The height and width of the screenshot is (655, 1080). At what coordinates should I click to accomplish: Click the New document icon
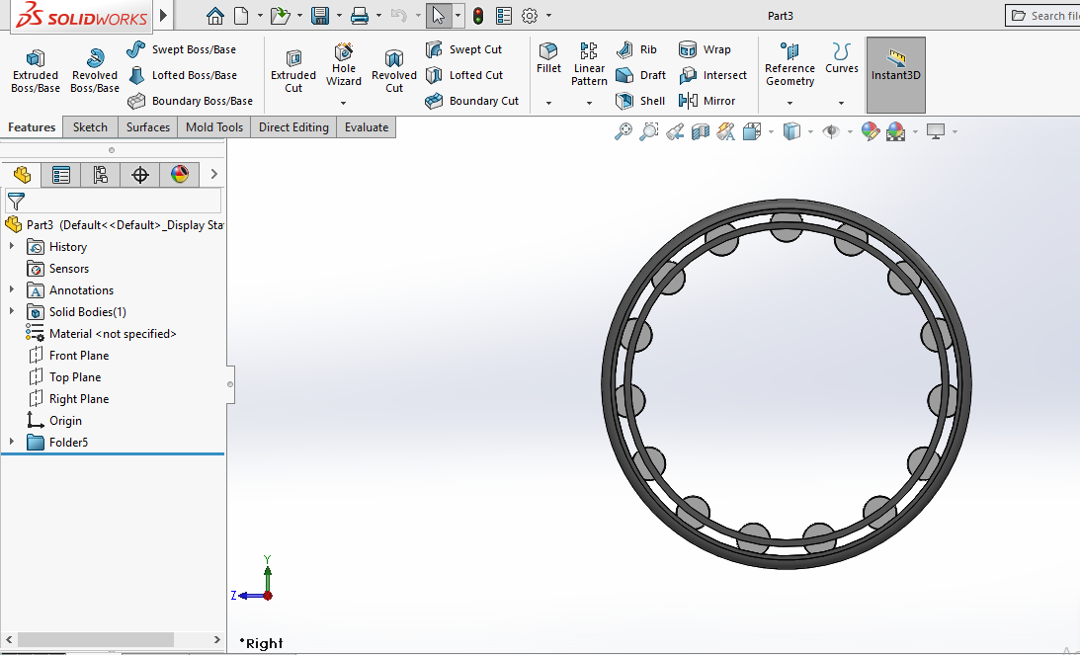(241, 16)
